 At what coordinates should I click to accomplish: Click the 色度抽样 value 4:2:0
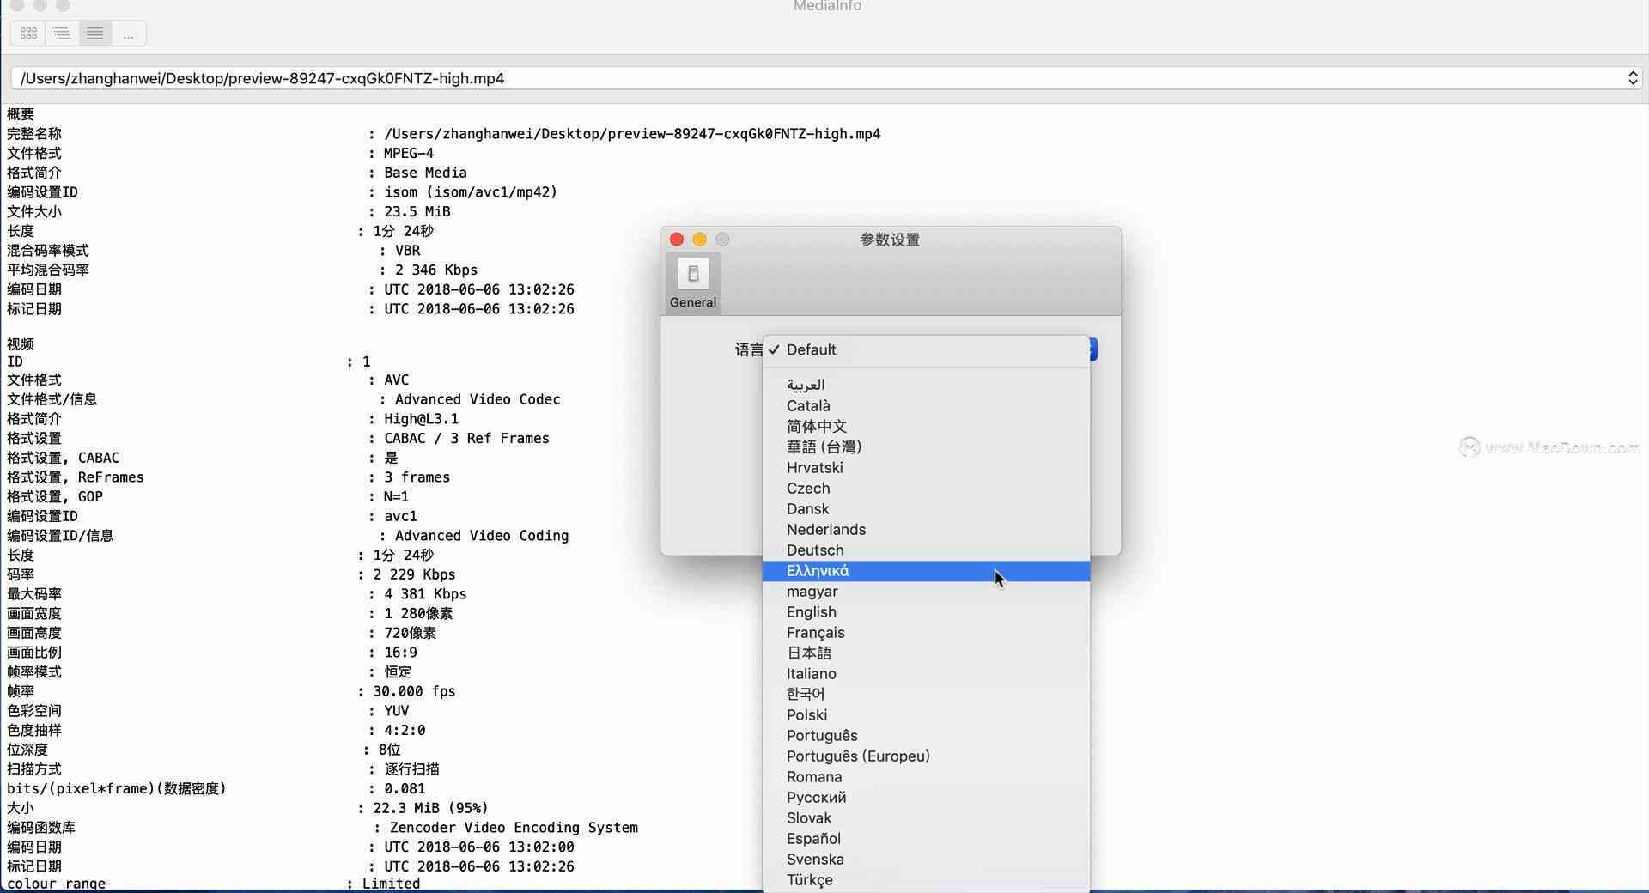(x=405, y=731)
